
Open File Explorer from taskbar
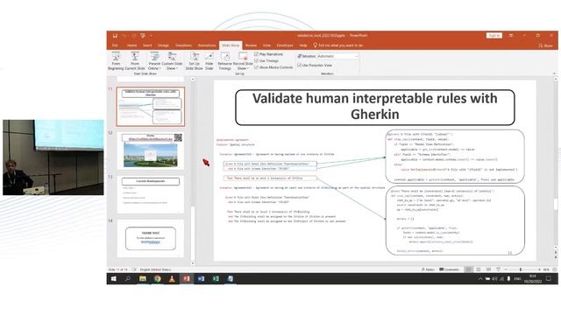pyautogui.click(x=143, y=278)
